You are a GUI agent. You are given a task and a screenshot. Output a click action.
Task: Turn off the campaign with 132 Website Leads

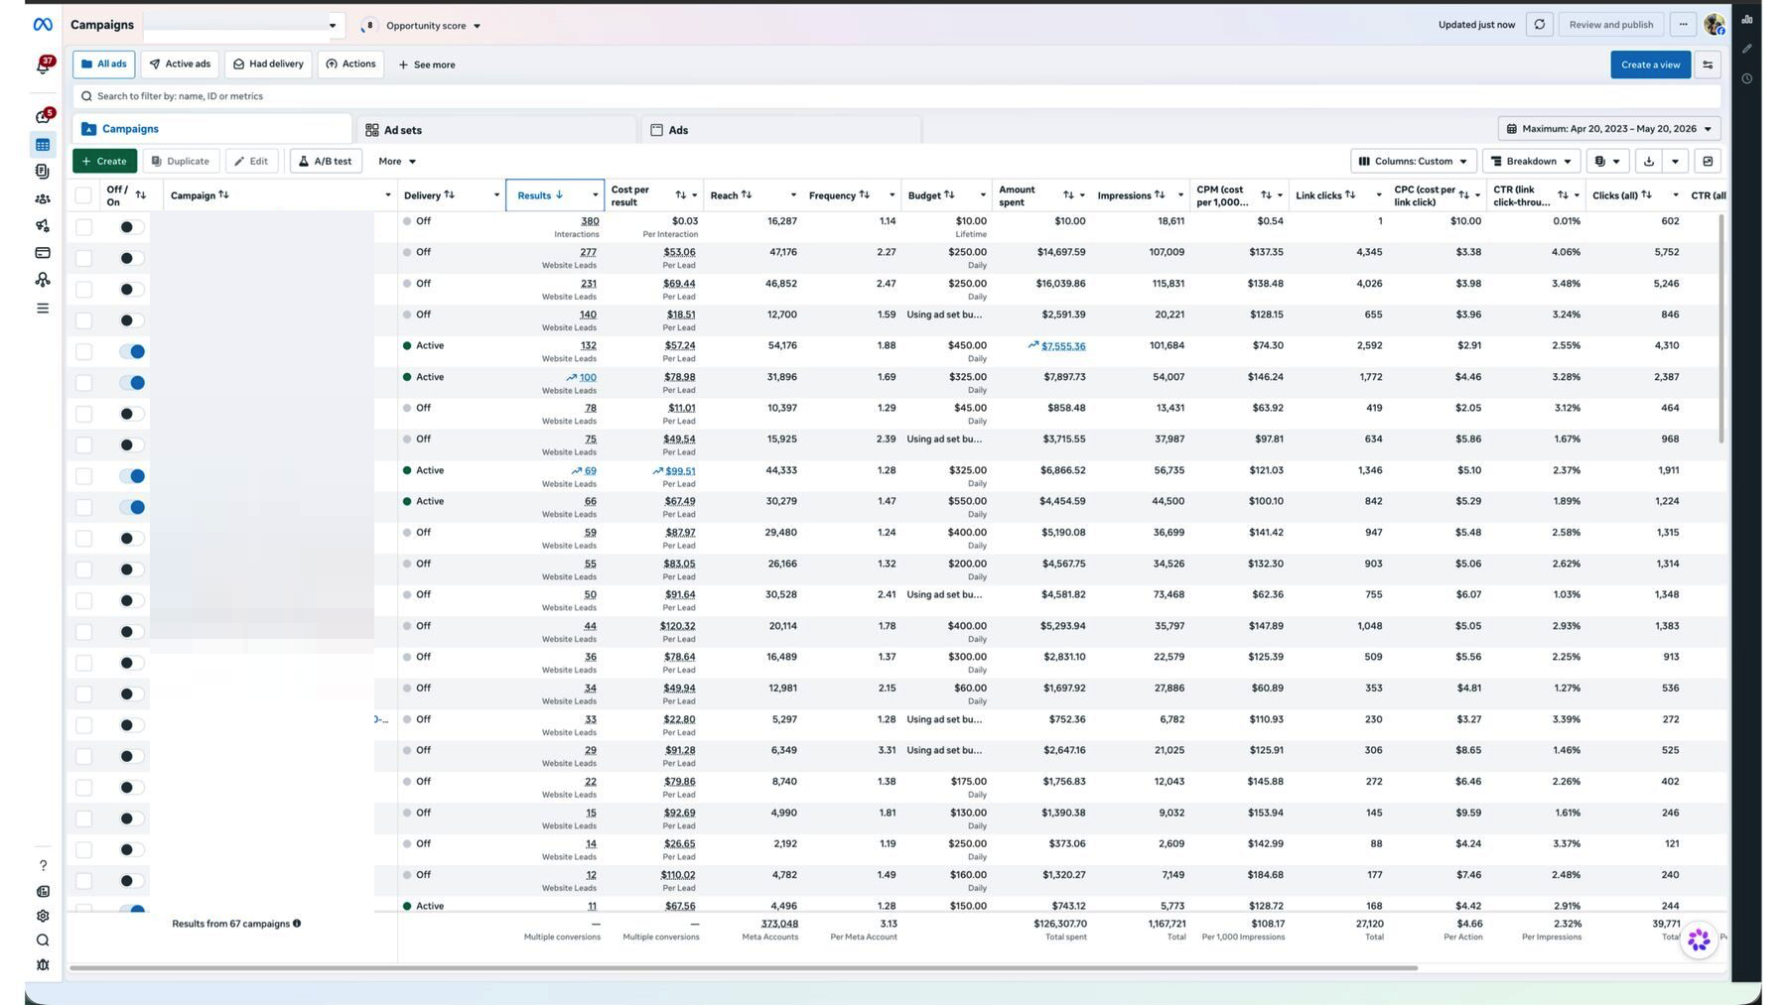point(132,351)
